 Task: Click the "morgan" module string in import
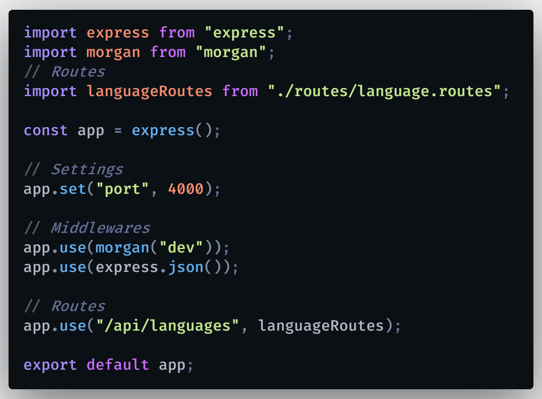[x=231, y=52]
